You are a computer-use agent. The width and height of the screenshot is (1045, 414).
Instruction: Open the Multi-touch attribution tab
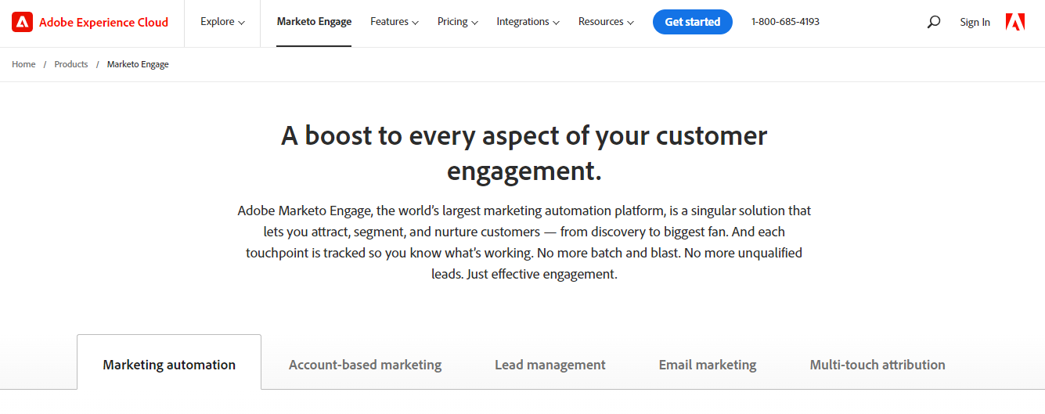coord(877,365)
